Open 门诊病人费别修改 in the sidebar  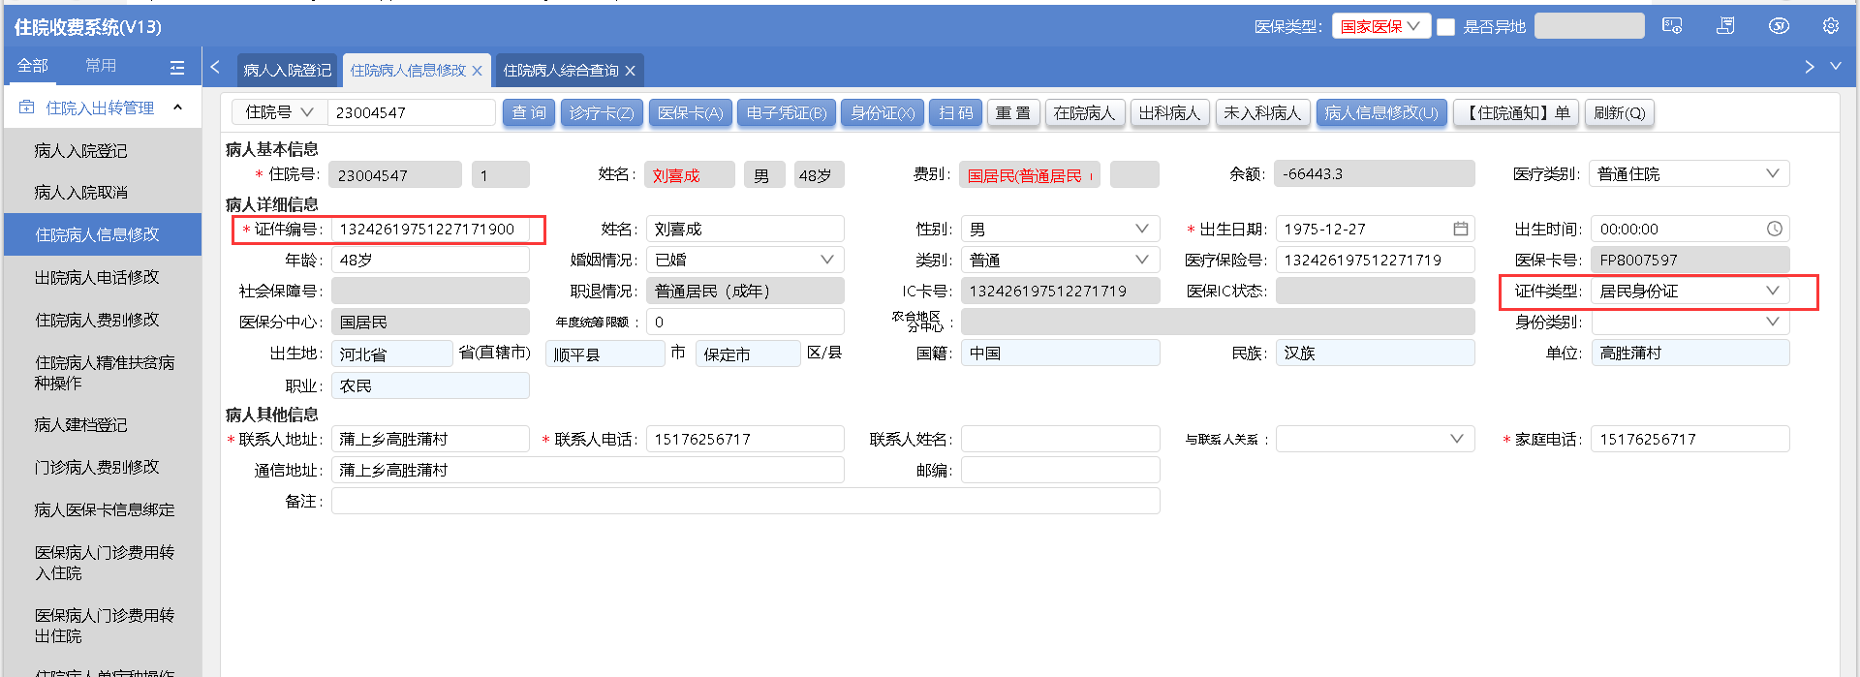(x=103, y=467)
